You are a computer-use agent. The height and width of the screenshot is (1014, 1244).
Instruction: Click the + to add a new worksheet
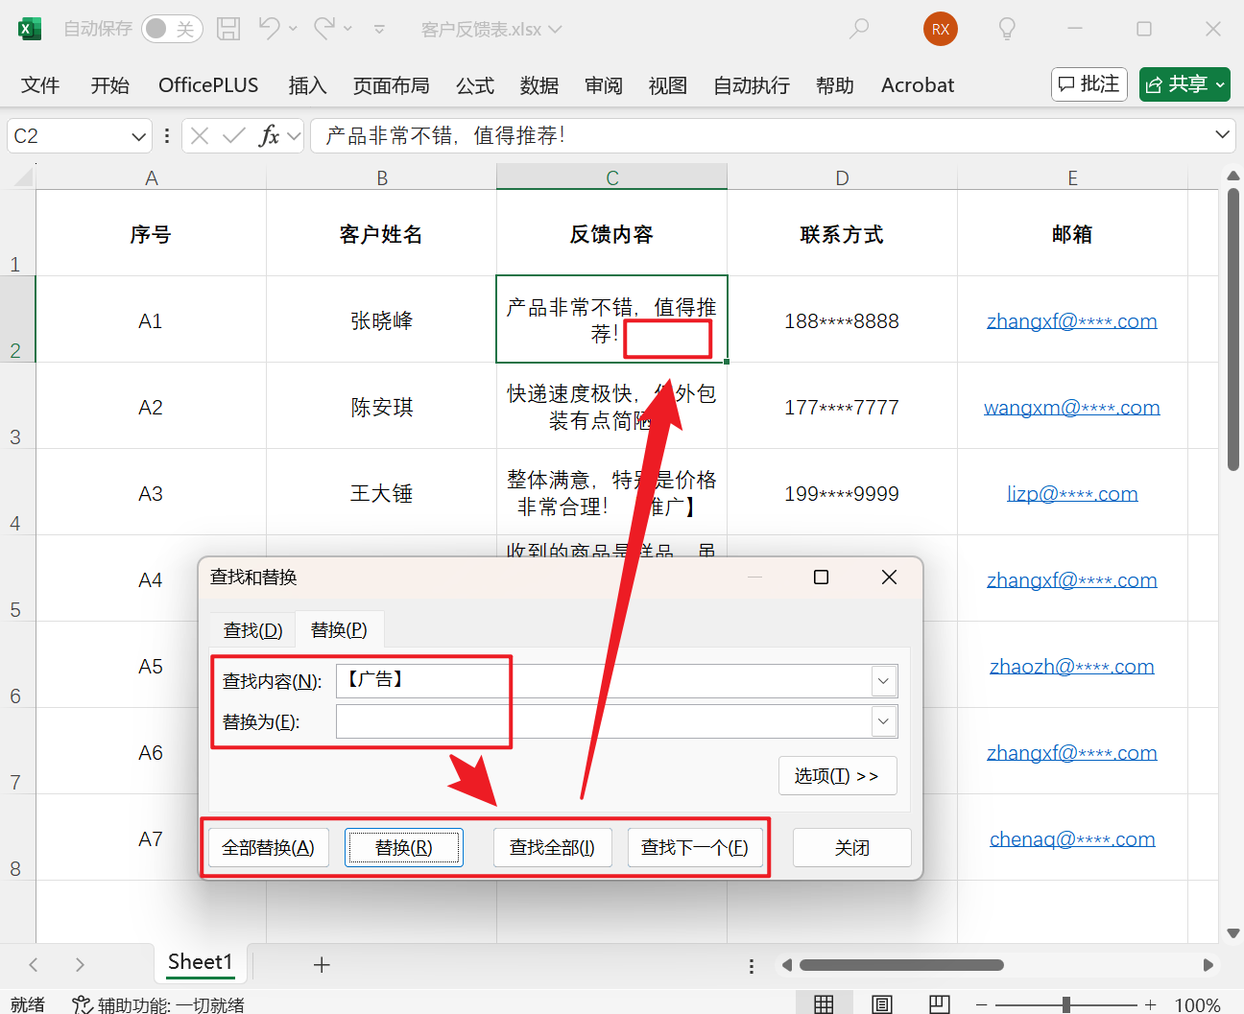pyautogui.click(x=322, y=964)
